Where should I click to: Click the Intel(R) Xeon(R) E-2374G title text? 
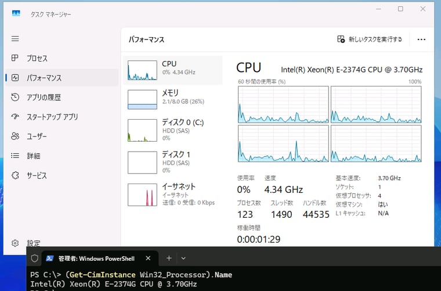[352, 70]
